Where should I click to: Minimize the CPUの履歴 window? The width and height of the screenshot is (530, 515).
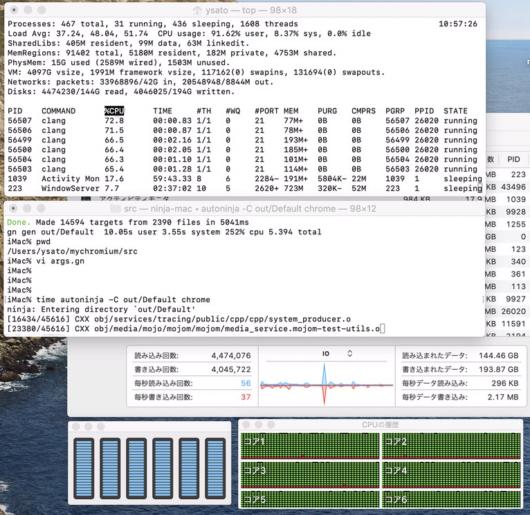click(259, 424)
